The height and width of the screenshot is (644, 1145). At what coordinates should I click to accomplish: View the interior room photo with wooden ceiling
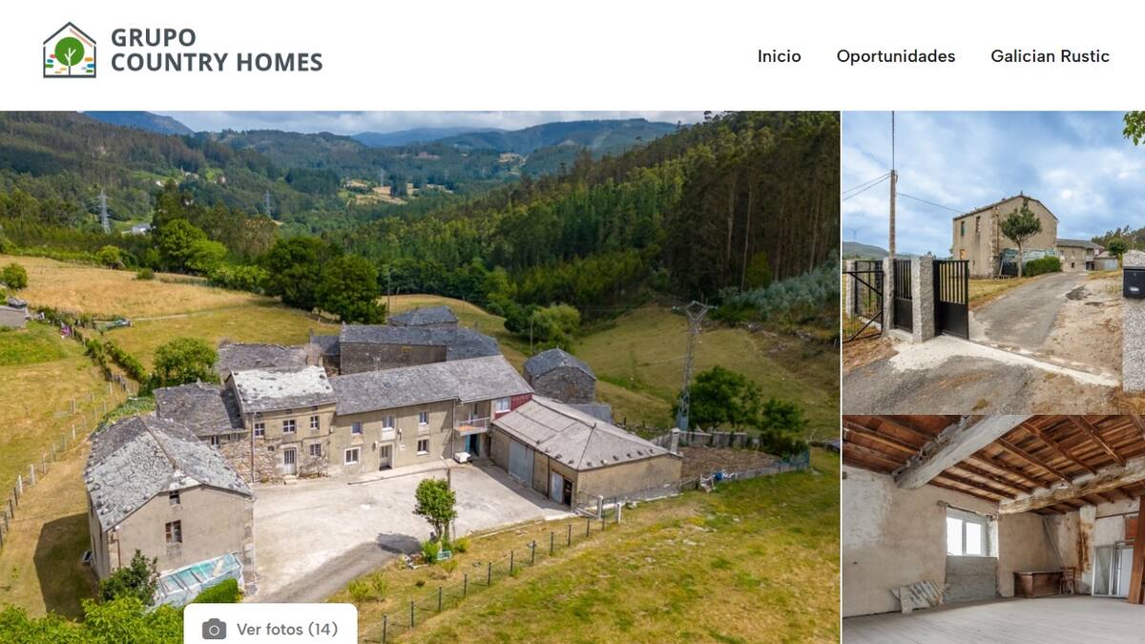[x=993, y=530]
